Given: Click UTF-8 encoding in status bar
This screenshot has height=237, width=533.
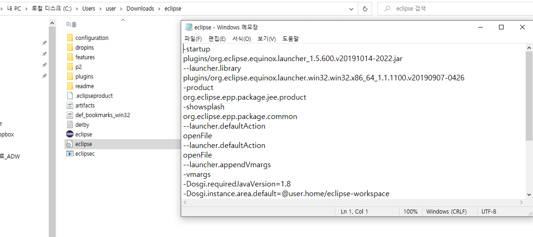Looking at the screenshot, I should [489, 212].
